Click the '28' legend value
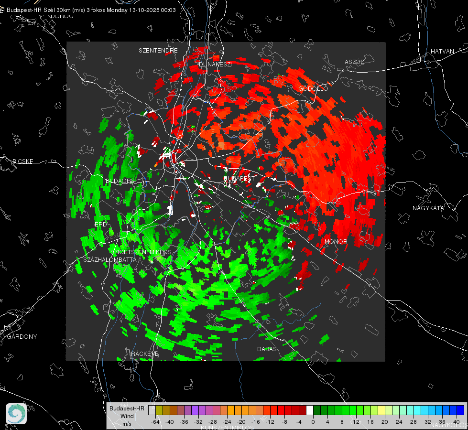This screenshot has height=430, width=468. (414, 422)
